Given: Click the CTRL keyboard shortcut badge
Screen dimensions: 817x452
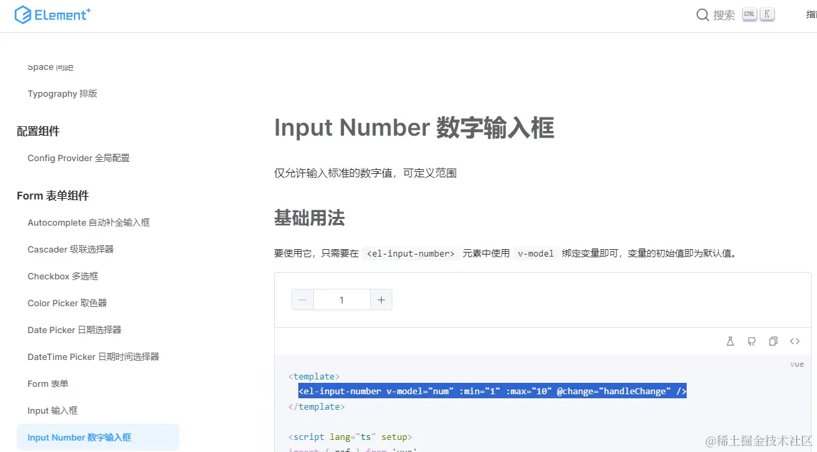Looking at the screenshot, I should pyautogui.click(x=750, y=14).
